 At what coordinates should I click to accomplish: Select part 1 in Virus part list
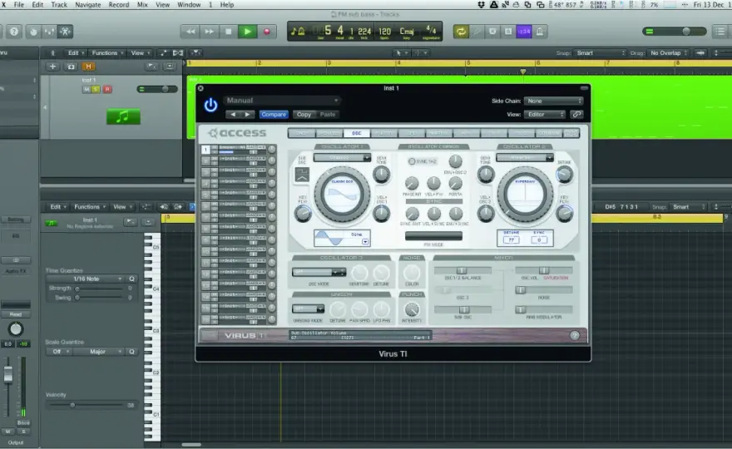click(x=205, y=150)
